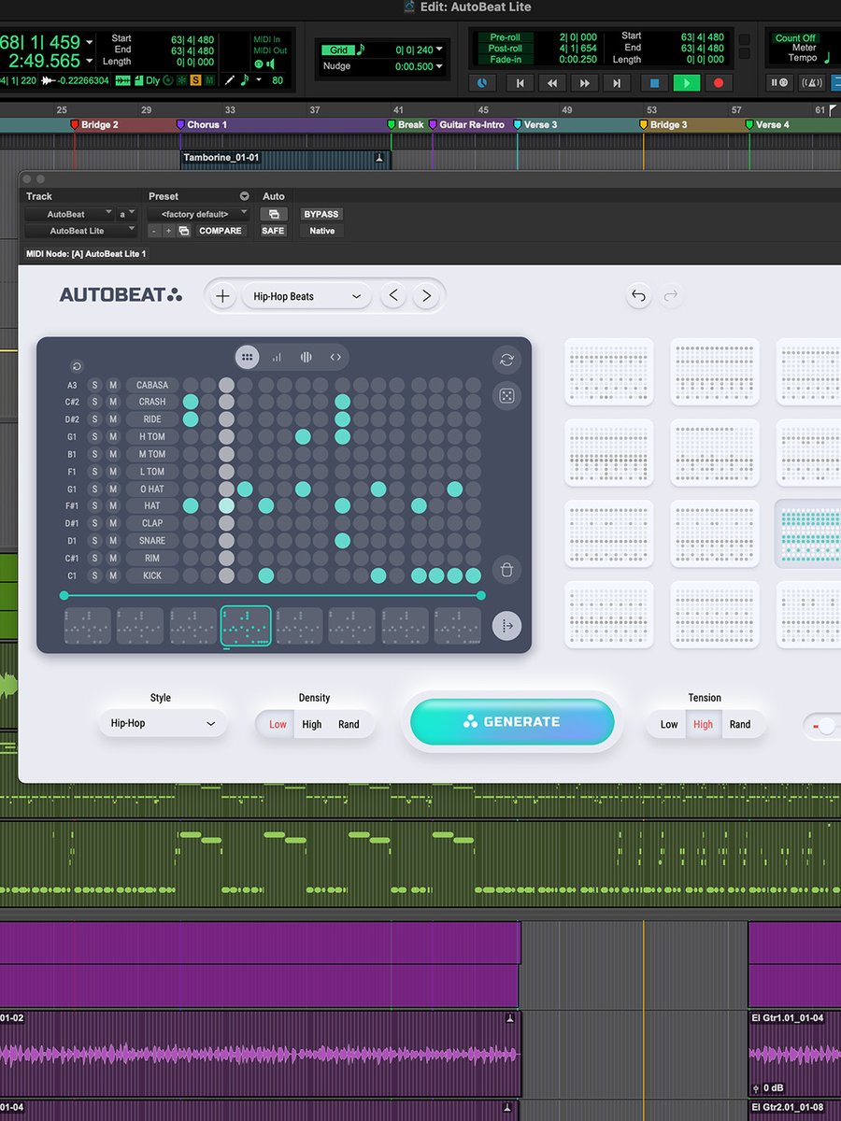This screenshot has width=841, height=1121.
Task: Set Density to High
Action: point(312,724)
